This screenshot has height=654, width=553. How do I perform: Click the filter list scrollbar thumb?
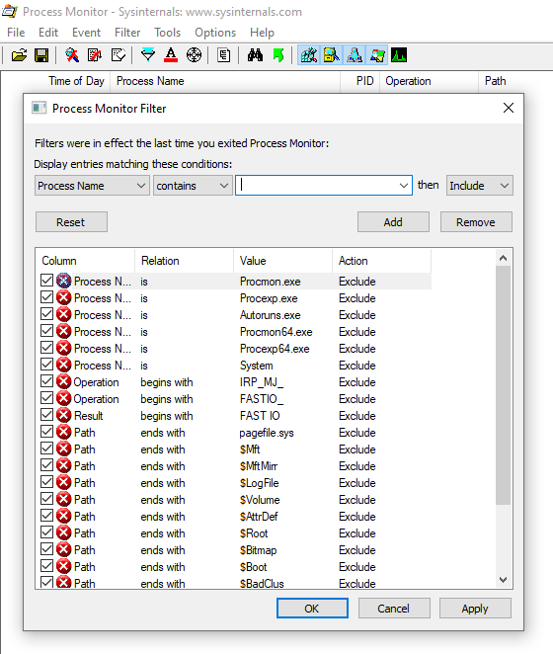(x=504, y=385)
